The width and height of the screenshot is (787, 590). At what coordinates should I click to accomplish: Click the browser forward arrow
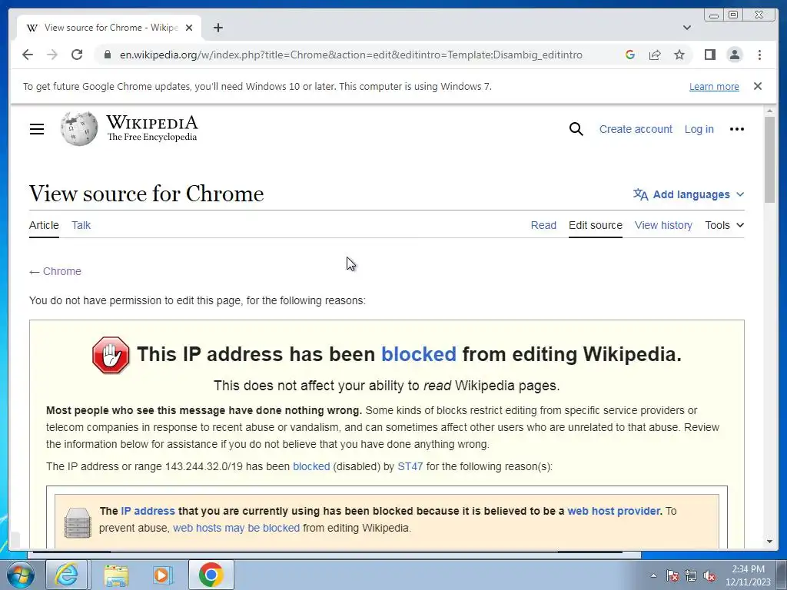click(x=52, y=55)
